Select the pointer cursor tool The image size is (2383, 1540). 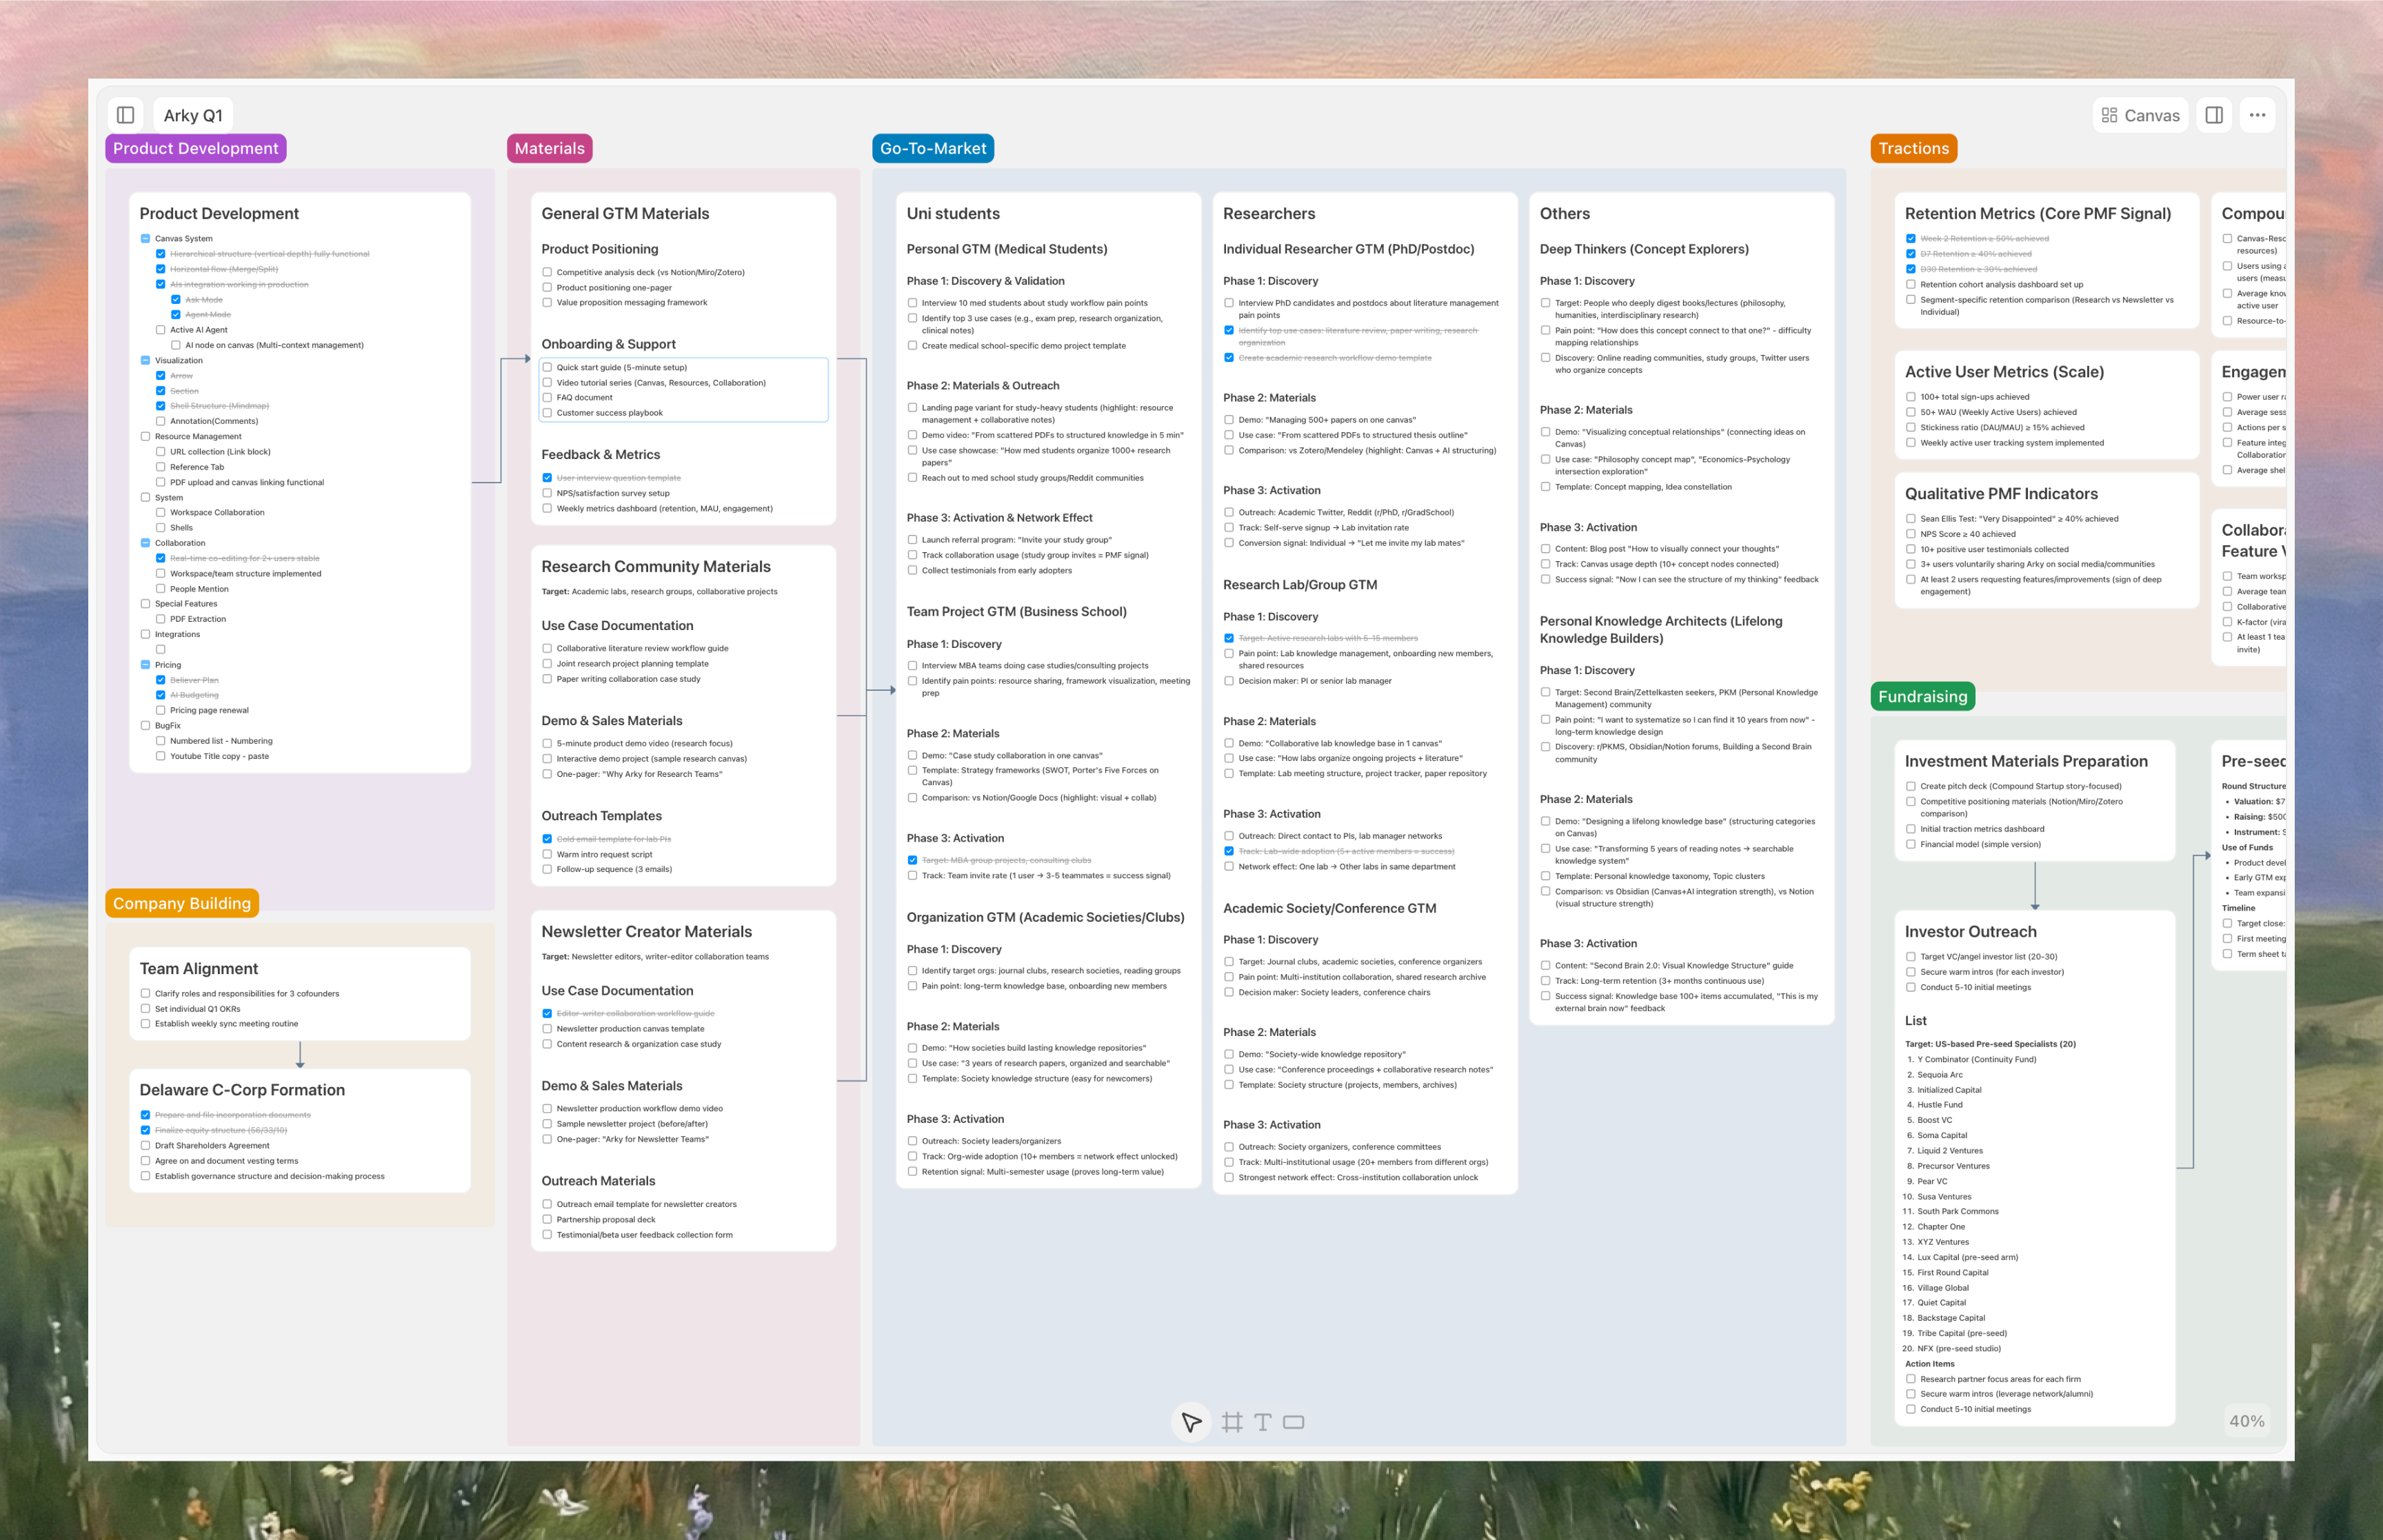coord(1191,1422)
